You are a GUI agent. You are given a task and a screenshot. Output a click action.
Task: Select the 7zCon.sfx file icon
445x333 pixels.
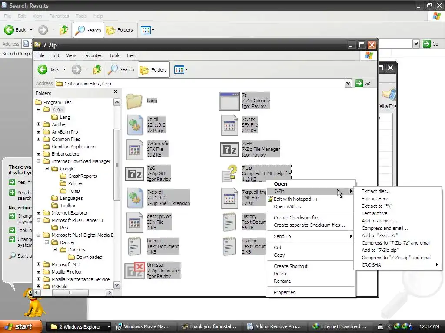point(135,149)
